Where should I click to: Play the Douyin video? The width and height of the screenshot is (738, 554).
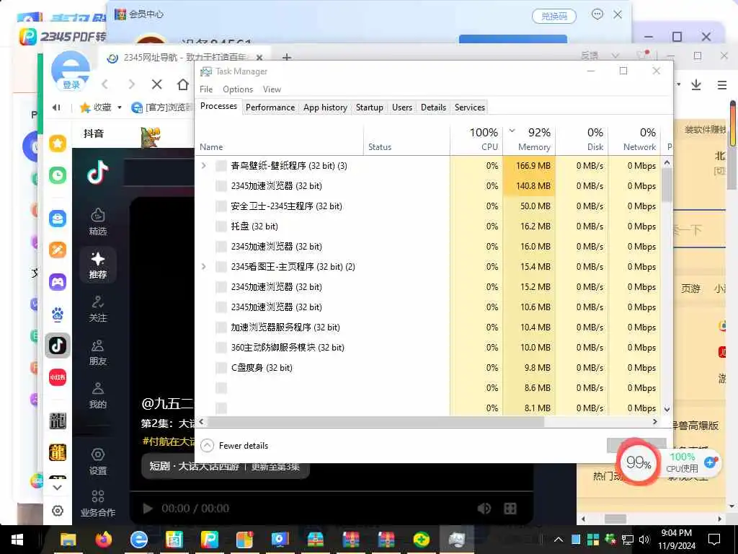click(x=147, y=509)
